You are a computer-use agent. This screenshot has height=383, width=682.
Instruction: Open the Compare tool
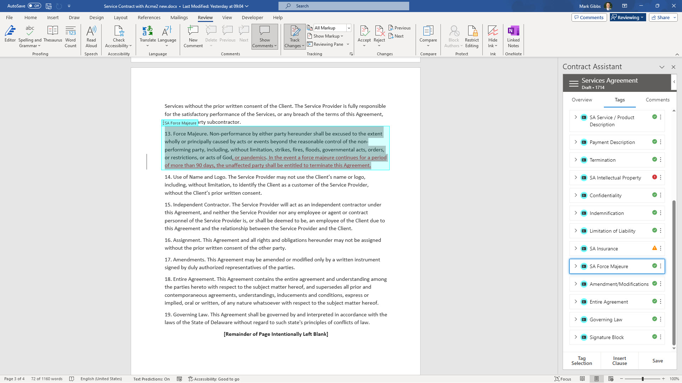[x=428, y=35]
